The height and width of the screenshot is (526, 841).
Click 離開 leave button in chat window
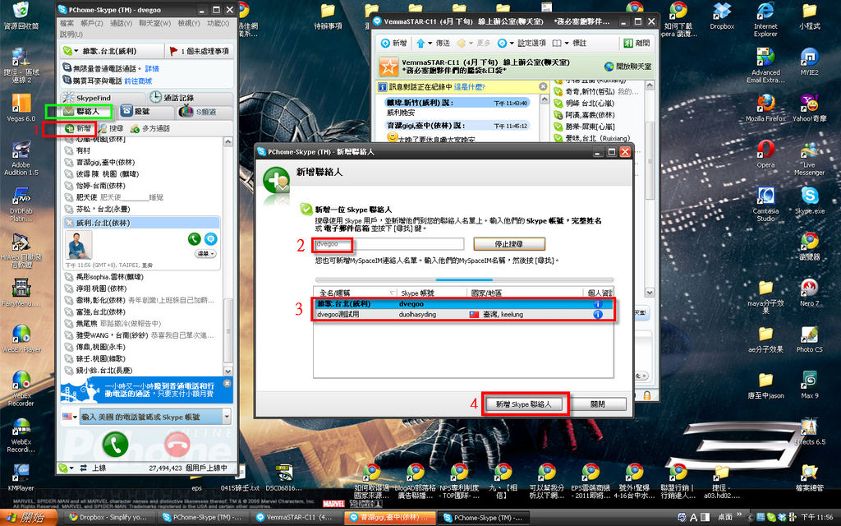click(636, 43)
